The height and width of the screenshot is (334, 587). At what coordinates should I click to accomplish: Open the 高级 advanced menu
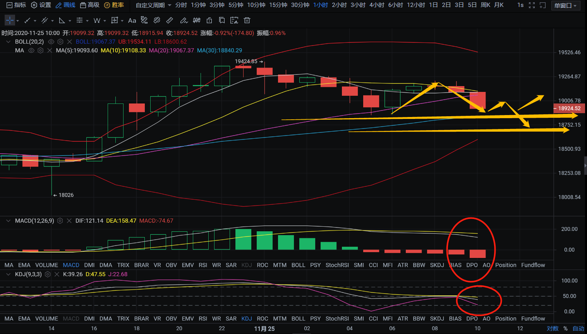[x=90, y=5]
